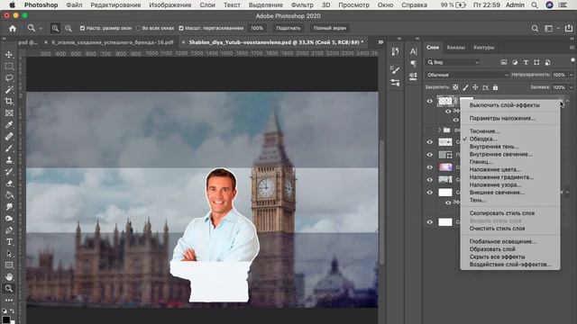Select the Lasso tool
The width and height of the screenshot is (577, 324).
point(9,78)
